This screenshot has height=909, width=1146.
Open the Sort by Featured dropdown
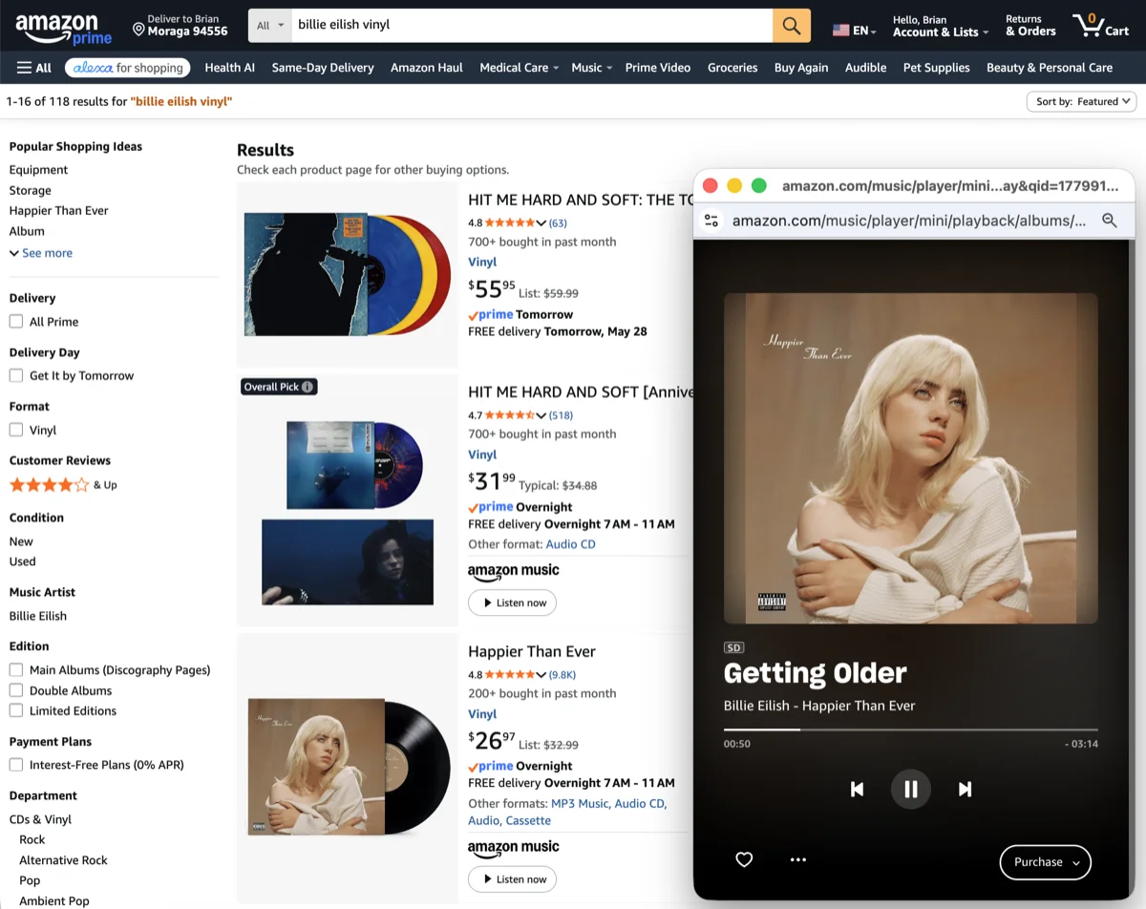[x=1081, y=101]
